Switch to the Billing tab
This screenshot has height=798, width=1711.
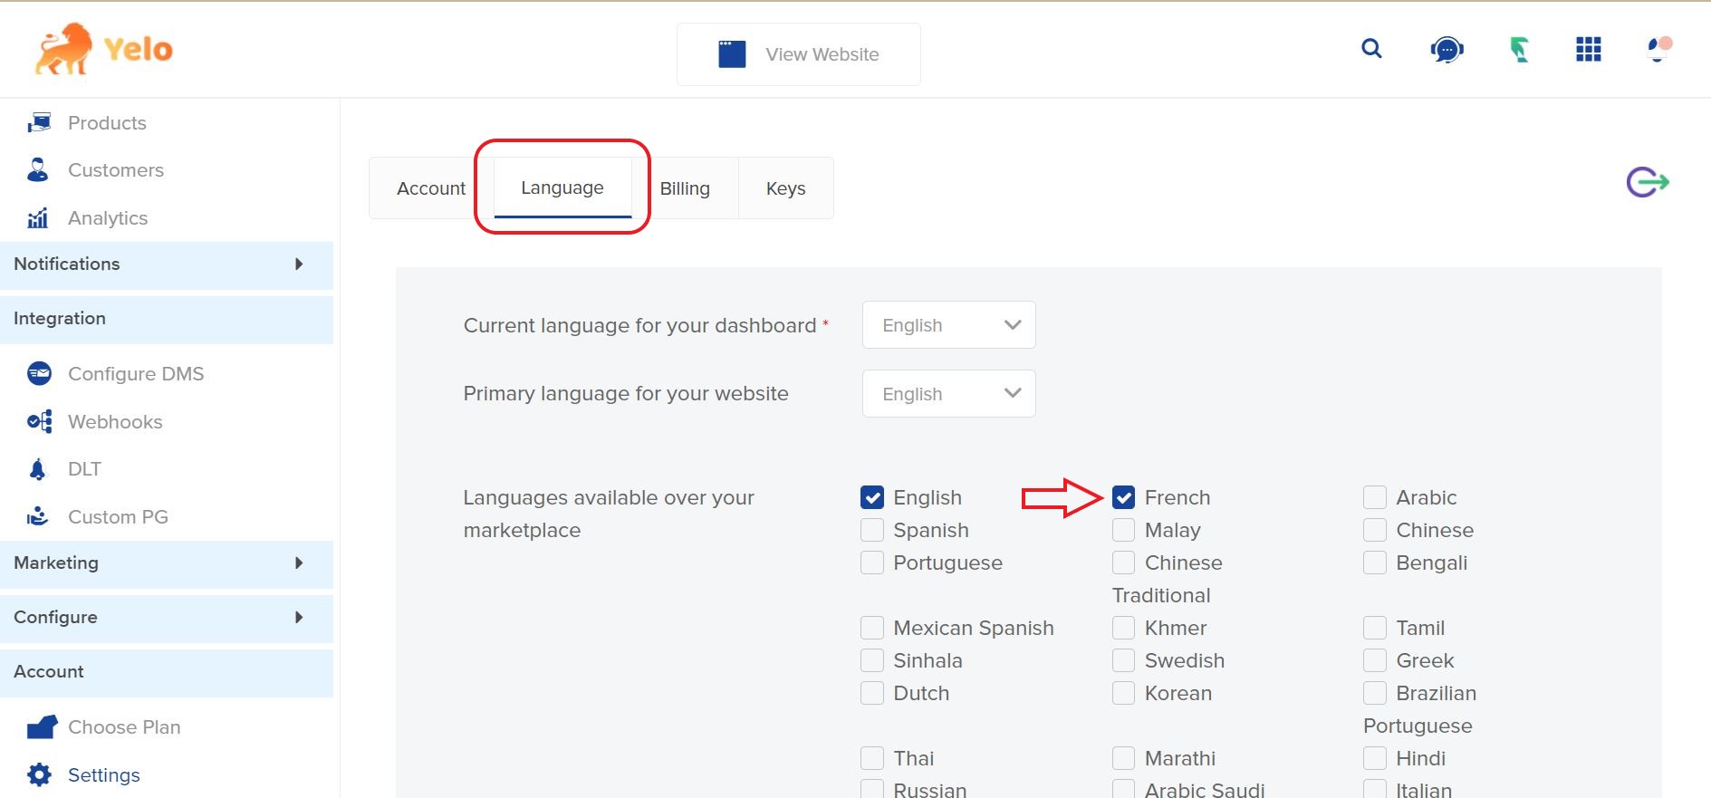click(685, 188)
